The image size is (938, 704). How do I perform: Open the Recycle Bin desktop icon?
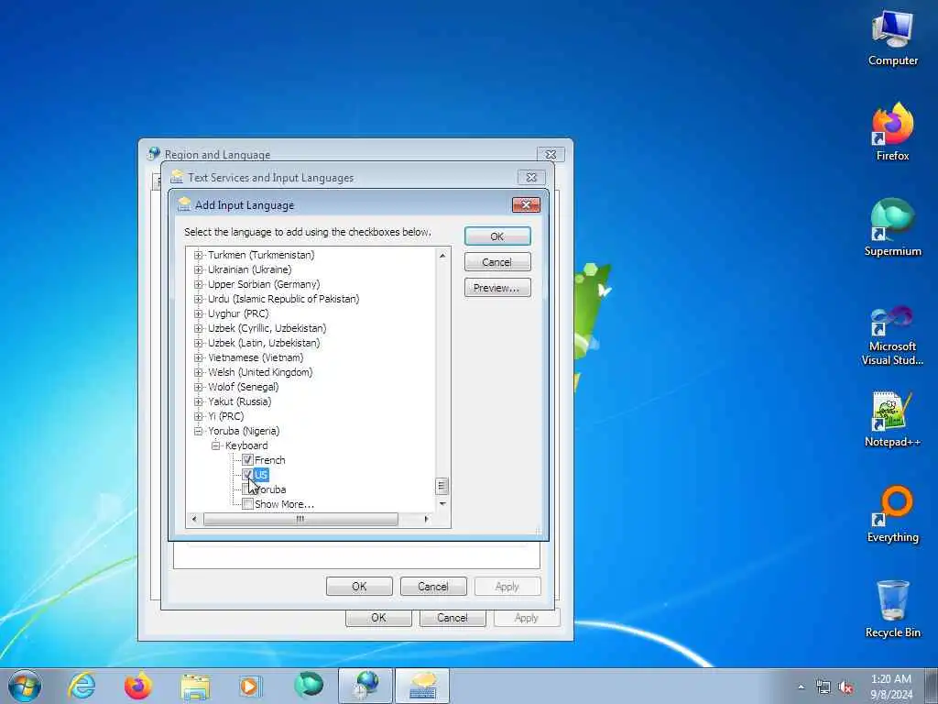pyautogui.click(x=892, y=610)
